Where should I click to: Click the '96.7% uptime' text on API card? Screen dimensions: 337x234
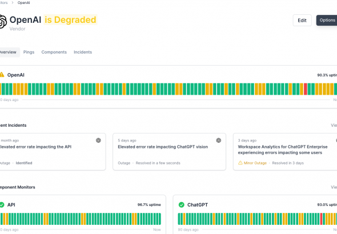click(x=149, y=205)
